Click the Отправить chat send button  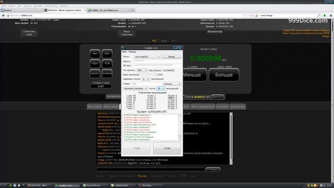click(x=213, y=169)
